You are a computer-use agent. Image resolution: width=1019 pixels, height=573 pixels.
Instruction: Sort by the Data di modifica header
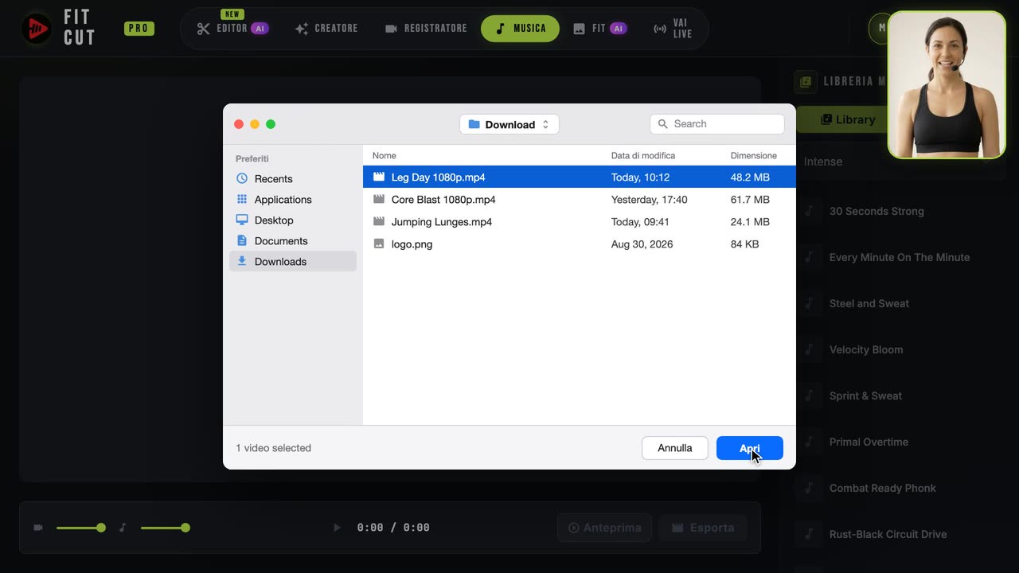(x=643, y=155)
